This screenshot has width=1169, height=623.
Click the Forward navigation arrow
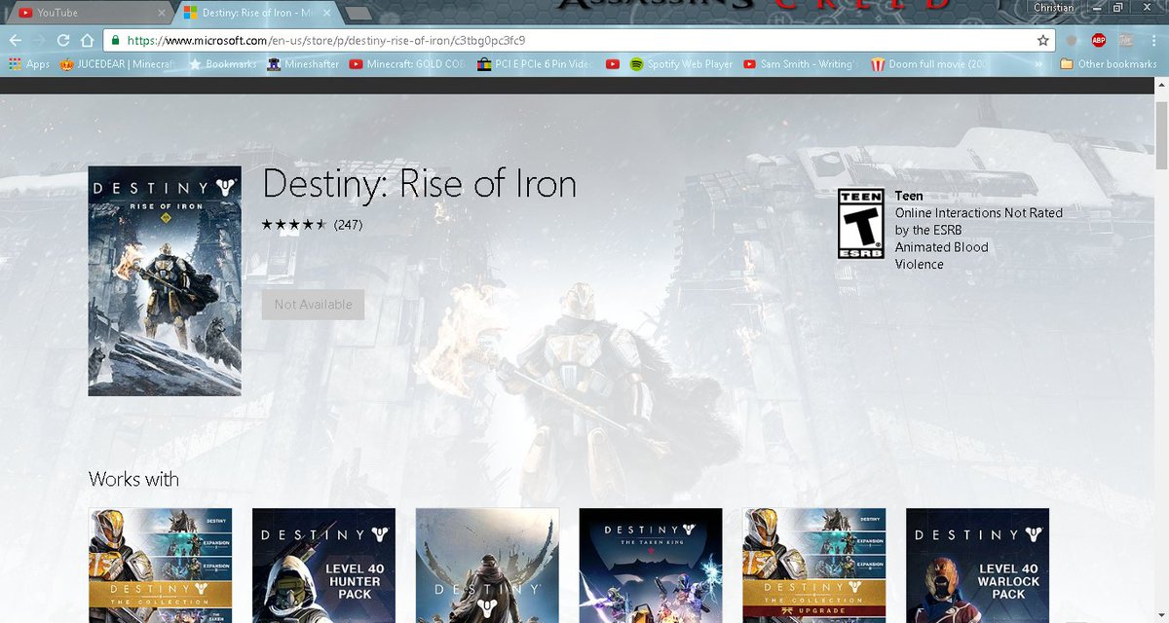[39, 40]
